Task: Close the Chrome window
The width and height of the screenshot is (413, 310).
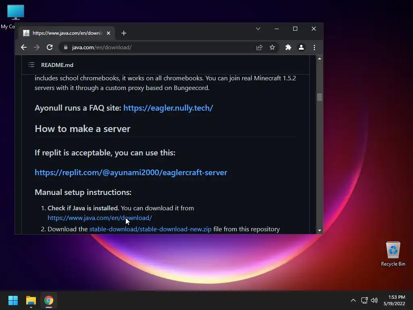Action: [x=314, y=29]
